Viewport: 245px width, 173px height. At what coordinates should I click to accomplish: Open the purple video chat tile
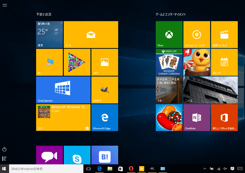pyautogui.click(x=49, y=155)
